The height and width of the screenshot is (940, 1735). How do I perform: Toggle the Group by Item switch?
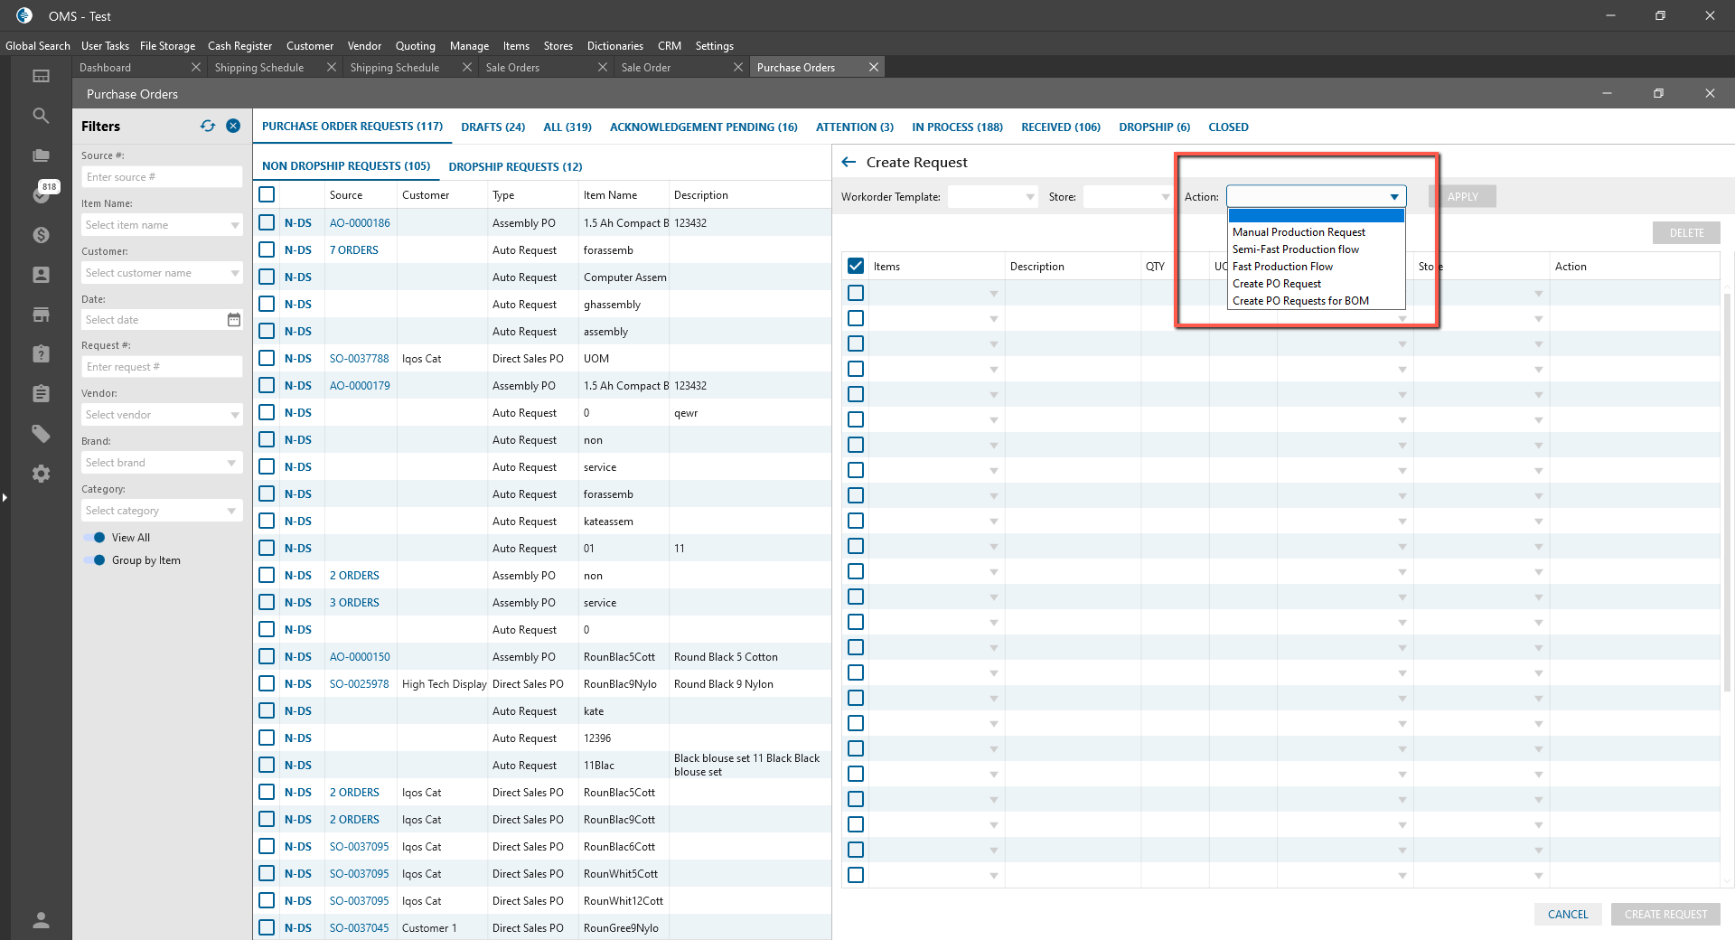pos(95,560)
